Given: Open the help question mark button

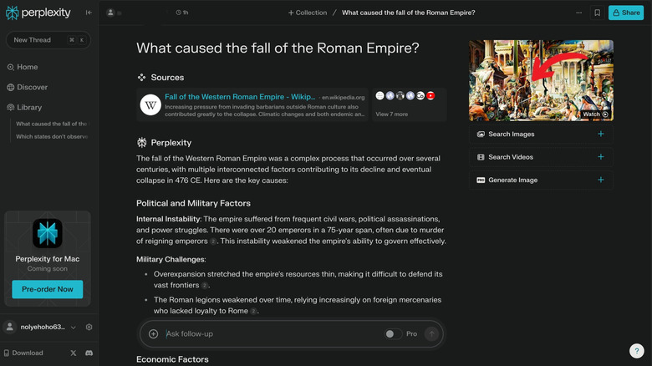Looking at the screenshot, I should pyautogui.click(x=637, y=351).
